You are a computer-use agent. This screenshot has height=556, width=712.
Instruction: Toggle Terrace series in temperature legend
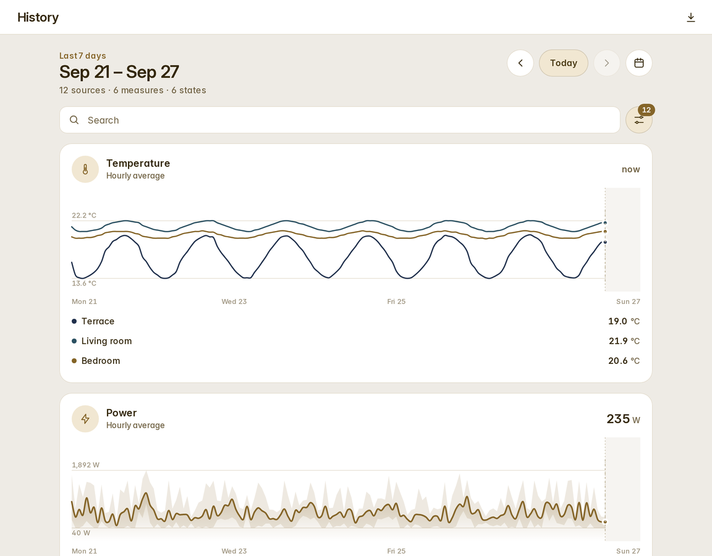(x=355, y=321)
